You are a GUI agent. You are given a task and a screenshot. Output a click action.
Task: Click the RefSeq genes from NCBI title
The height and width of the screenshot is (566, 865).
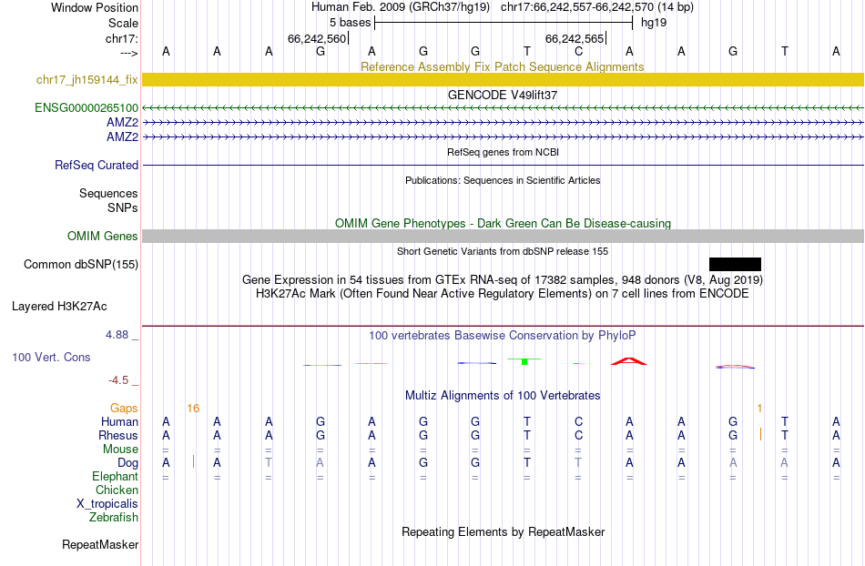503,152
